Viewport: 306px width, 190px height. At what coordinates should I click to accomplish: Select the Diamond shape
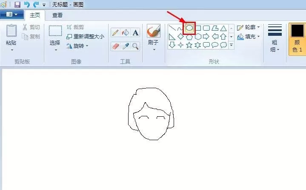point(180,37)
